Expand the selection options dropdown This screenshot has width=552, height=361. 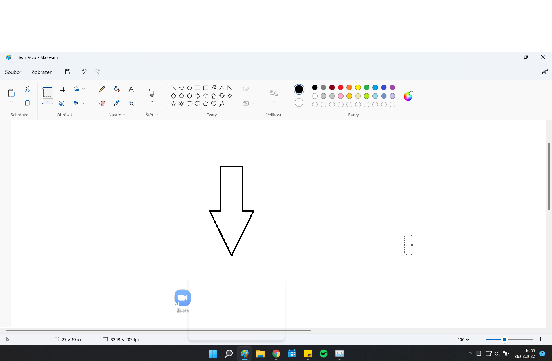point(47,101)
